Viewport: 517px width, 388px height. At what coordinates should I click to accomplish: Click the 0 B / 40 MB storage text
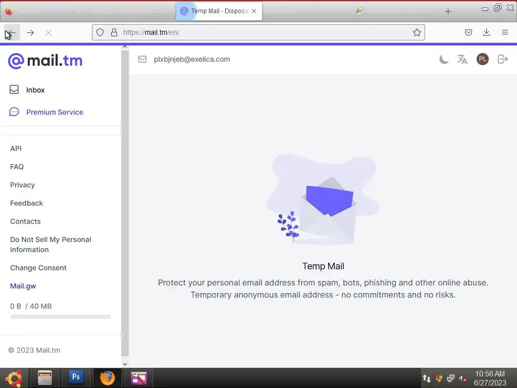pos(31,306)
